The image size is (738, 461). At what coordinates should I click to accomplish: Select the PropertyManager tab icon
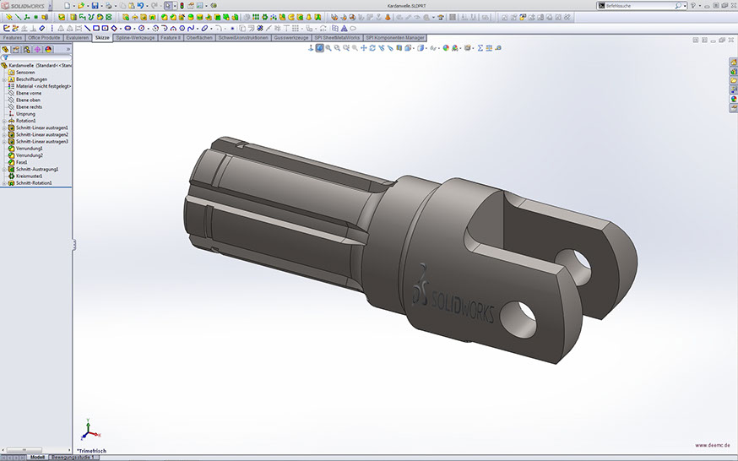[15, 50]
